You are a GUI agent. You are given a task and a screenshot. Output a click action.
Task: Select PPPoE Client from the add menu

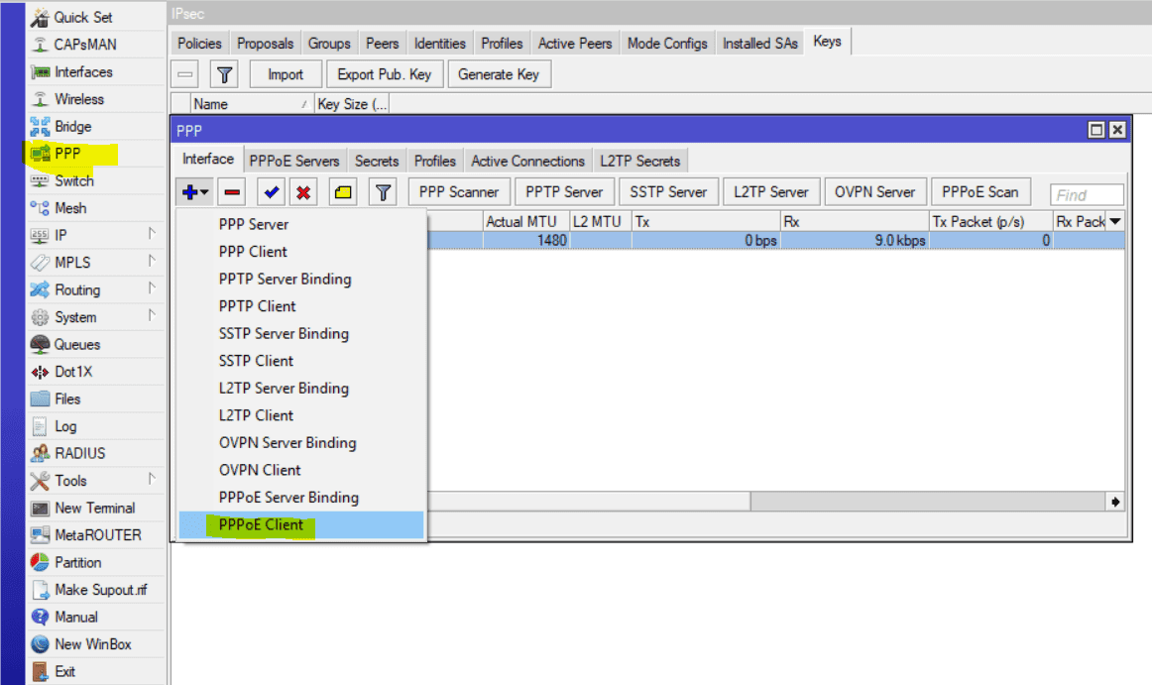pyautogui.click(x=261, y=525)
